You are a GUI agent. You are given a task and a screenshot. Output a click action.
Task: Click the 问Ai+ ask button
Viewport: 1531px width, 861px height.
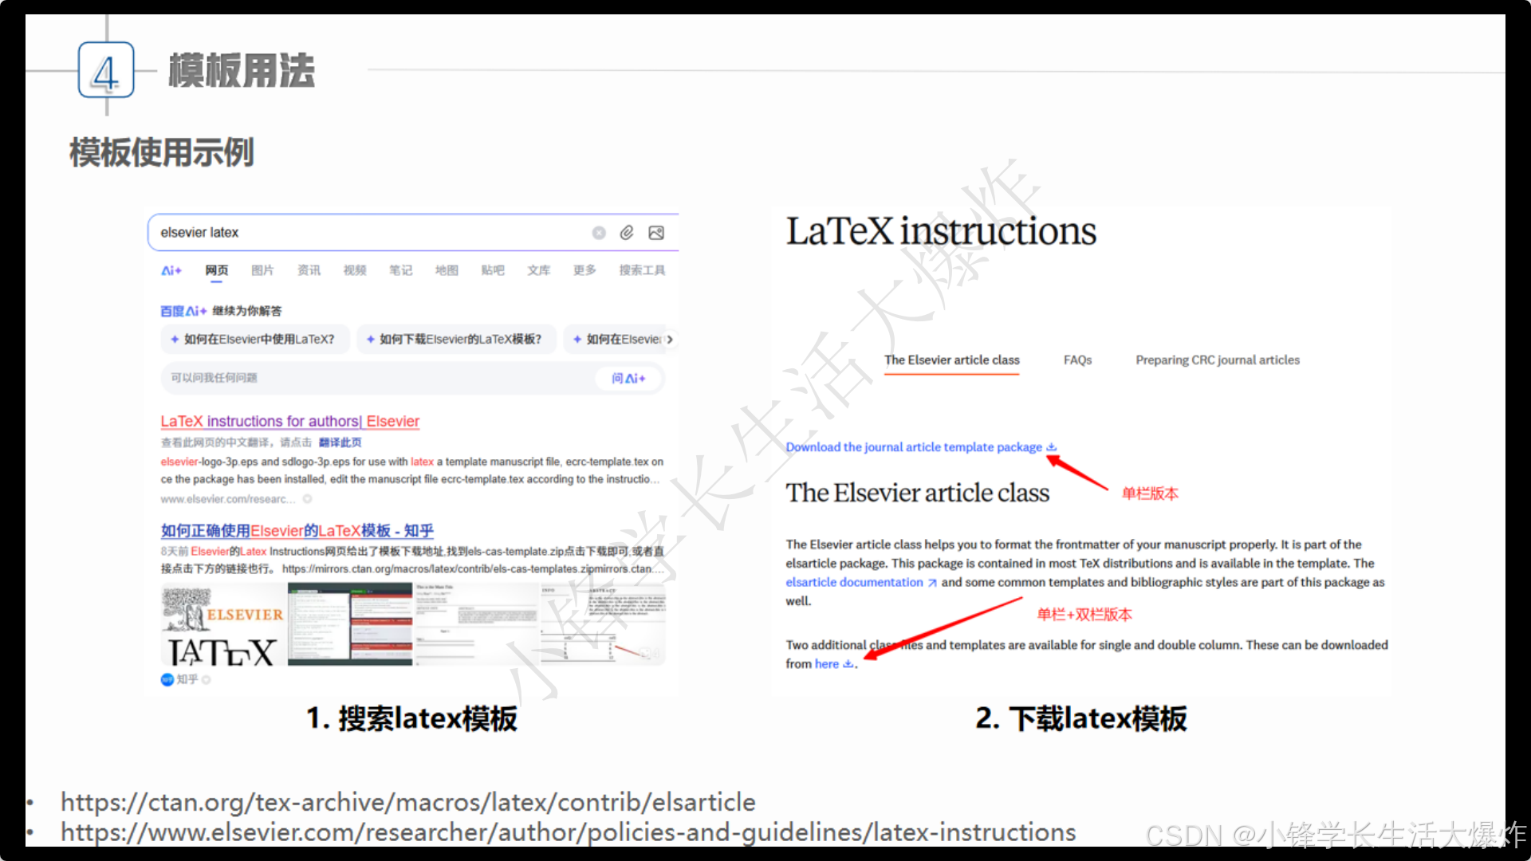coord(628,378)
